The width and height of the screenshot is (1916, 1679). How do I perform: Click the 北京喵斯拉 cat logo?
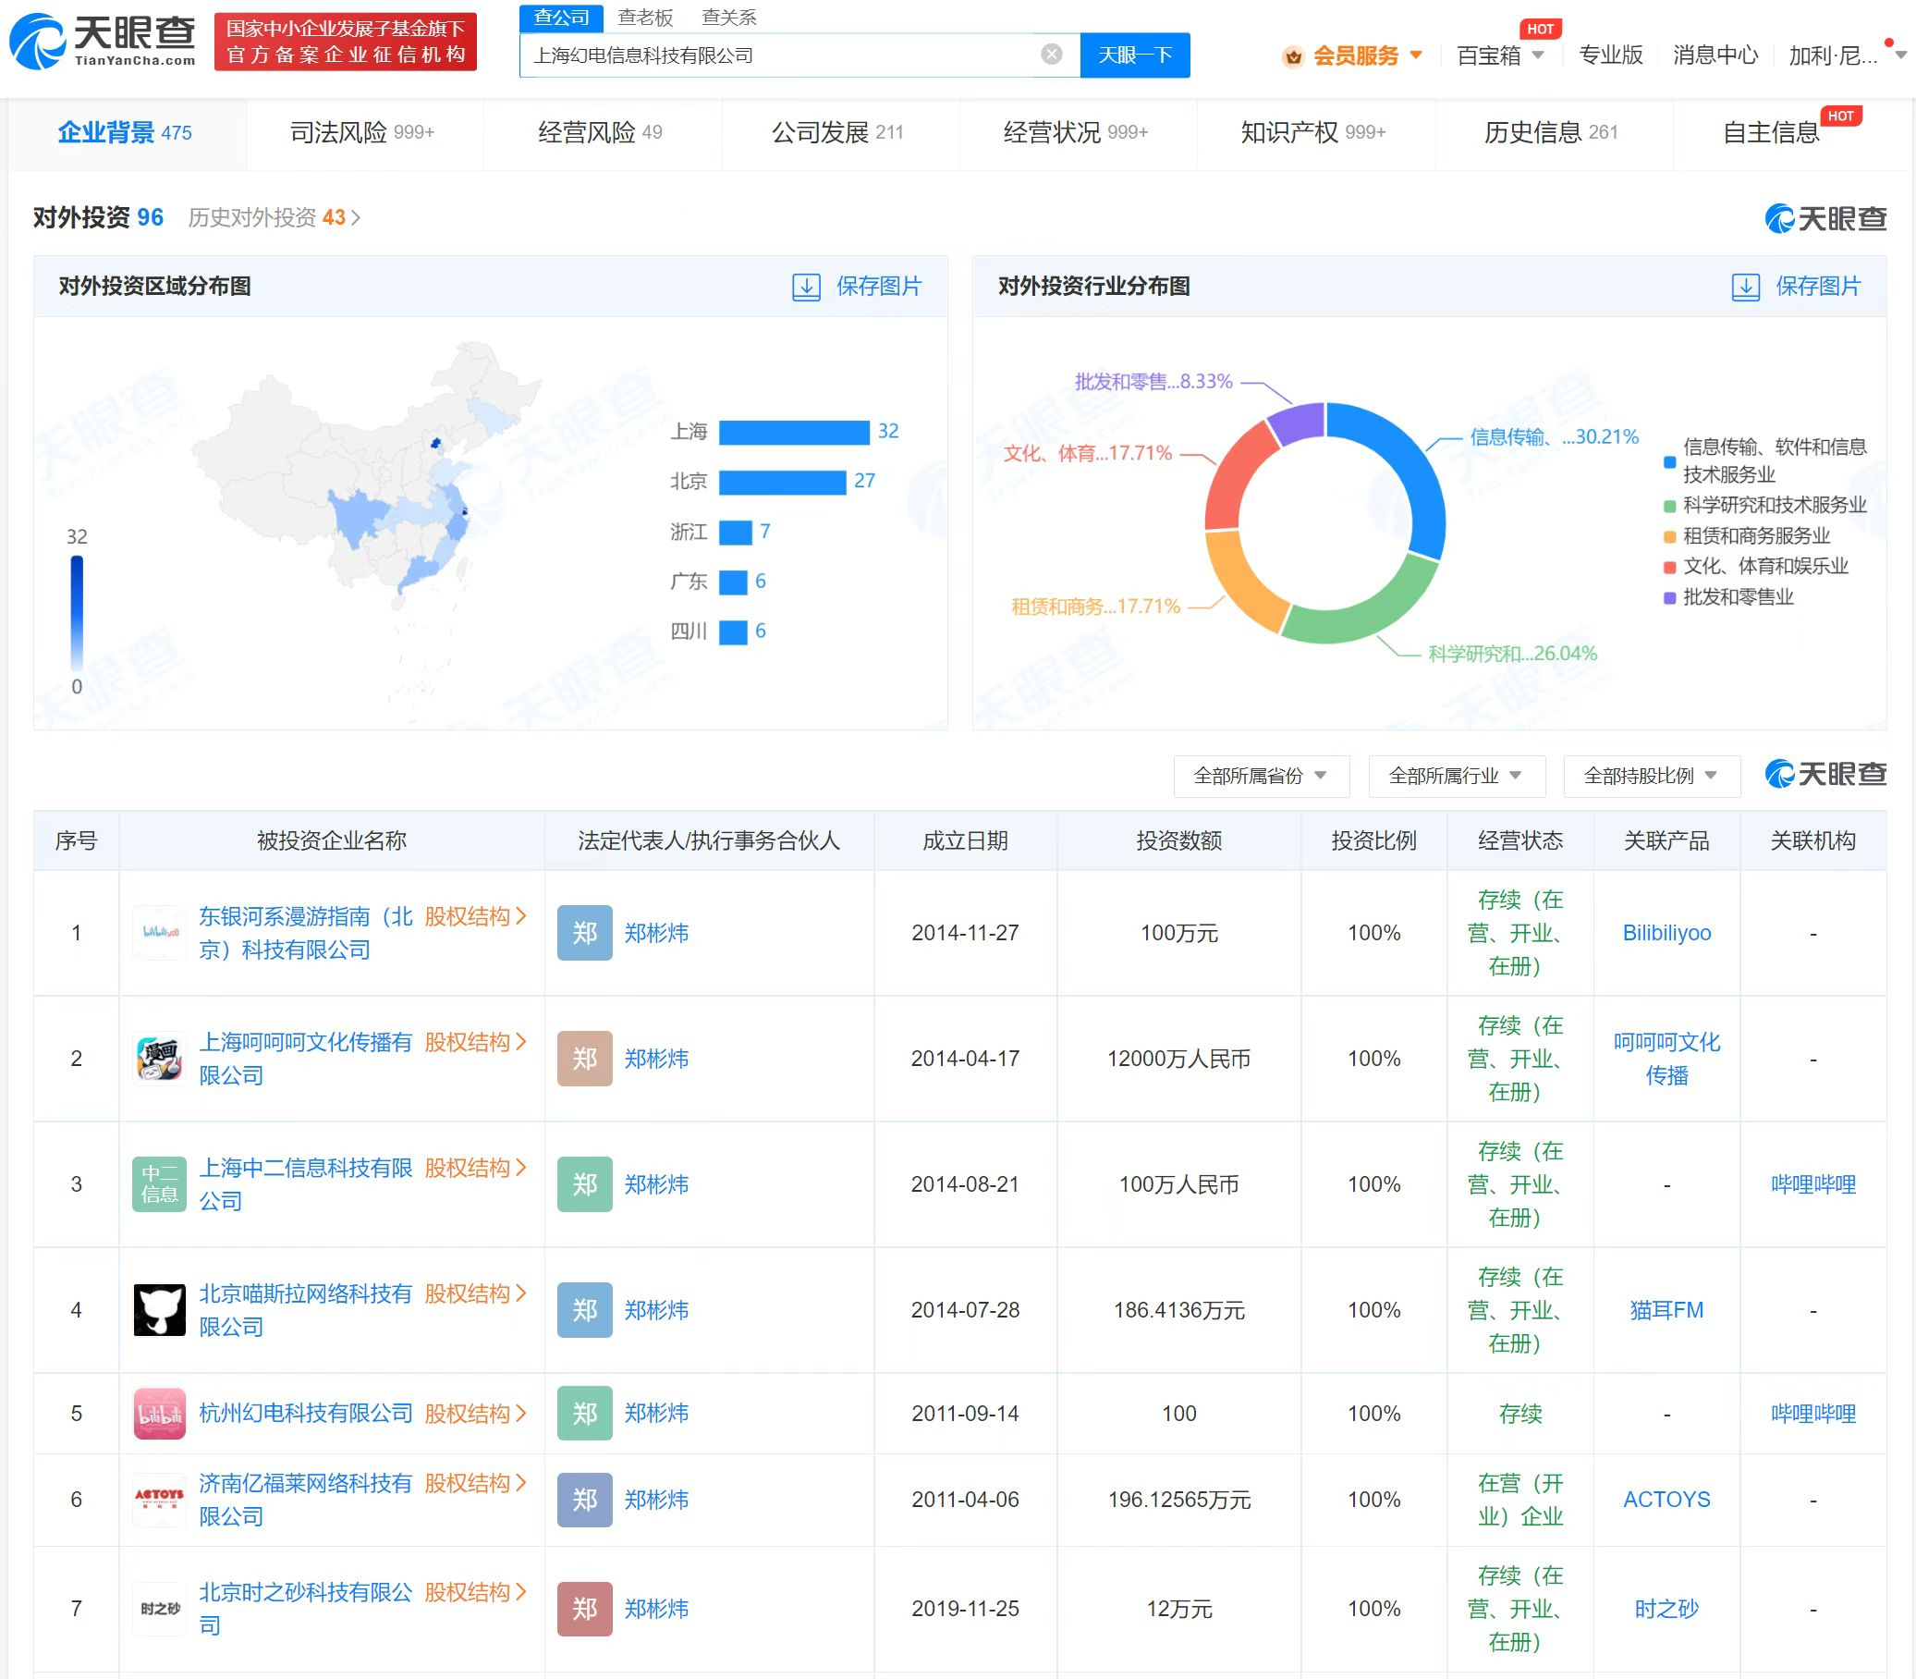[159, 1310]
